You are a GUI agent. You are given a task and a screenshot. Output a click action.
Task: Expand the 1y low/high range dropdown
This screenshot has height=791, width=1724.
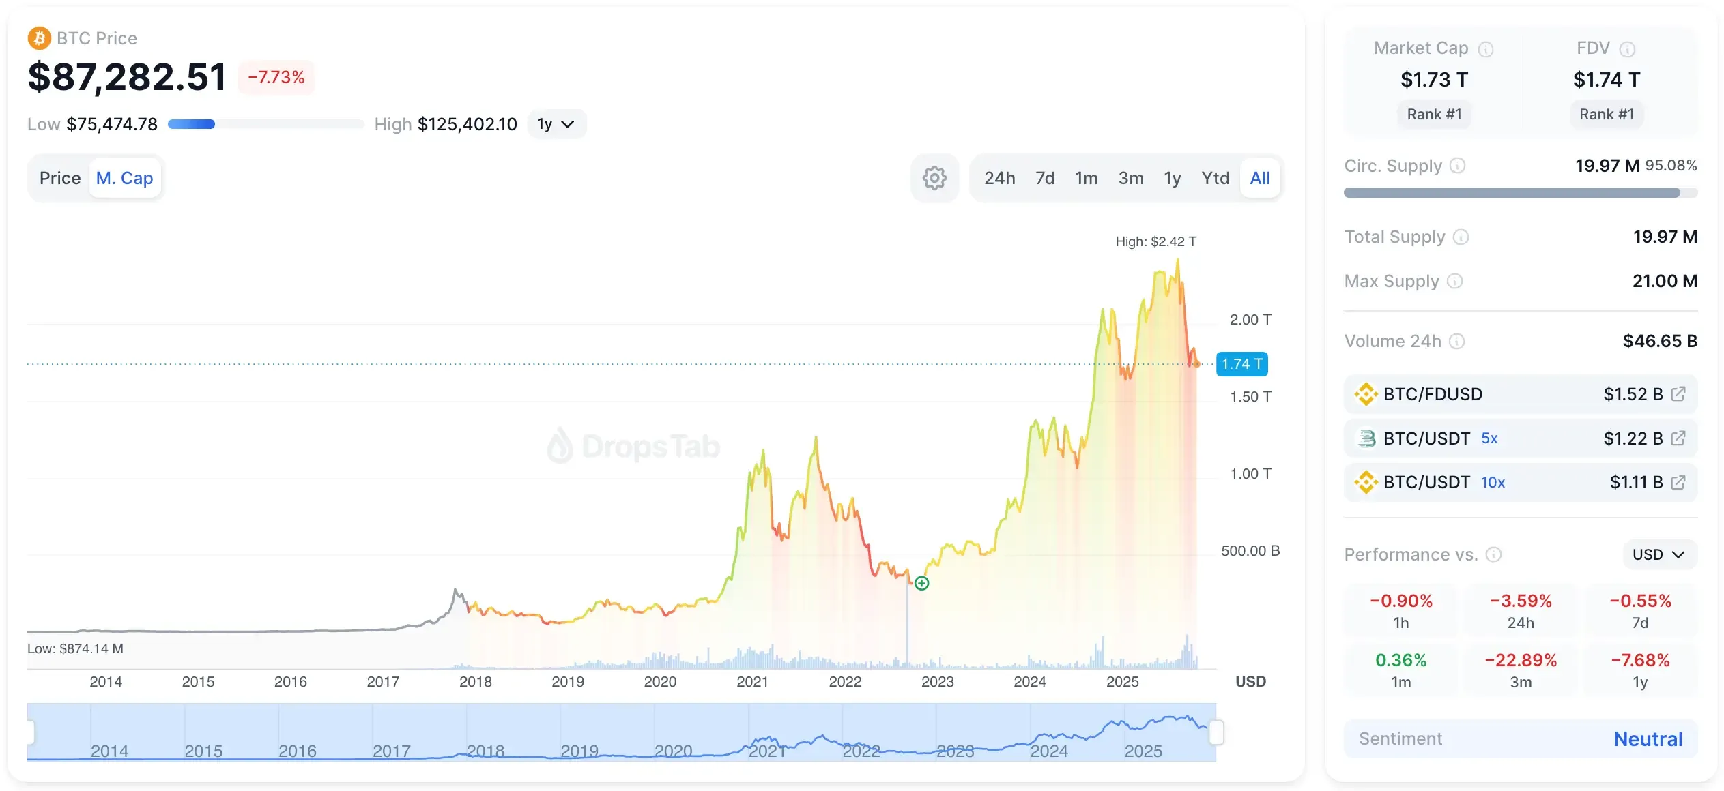556,124
